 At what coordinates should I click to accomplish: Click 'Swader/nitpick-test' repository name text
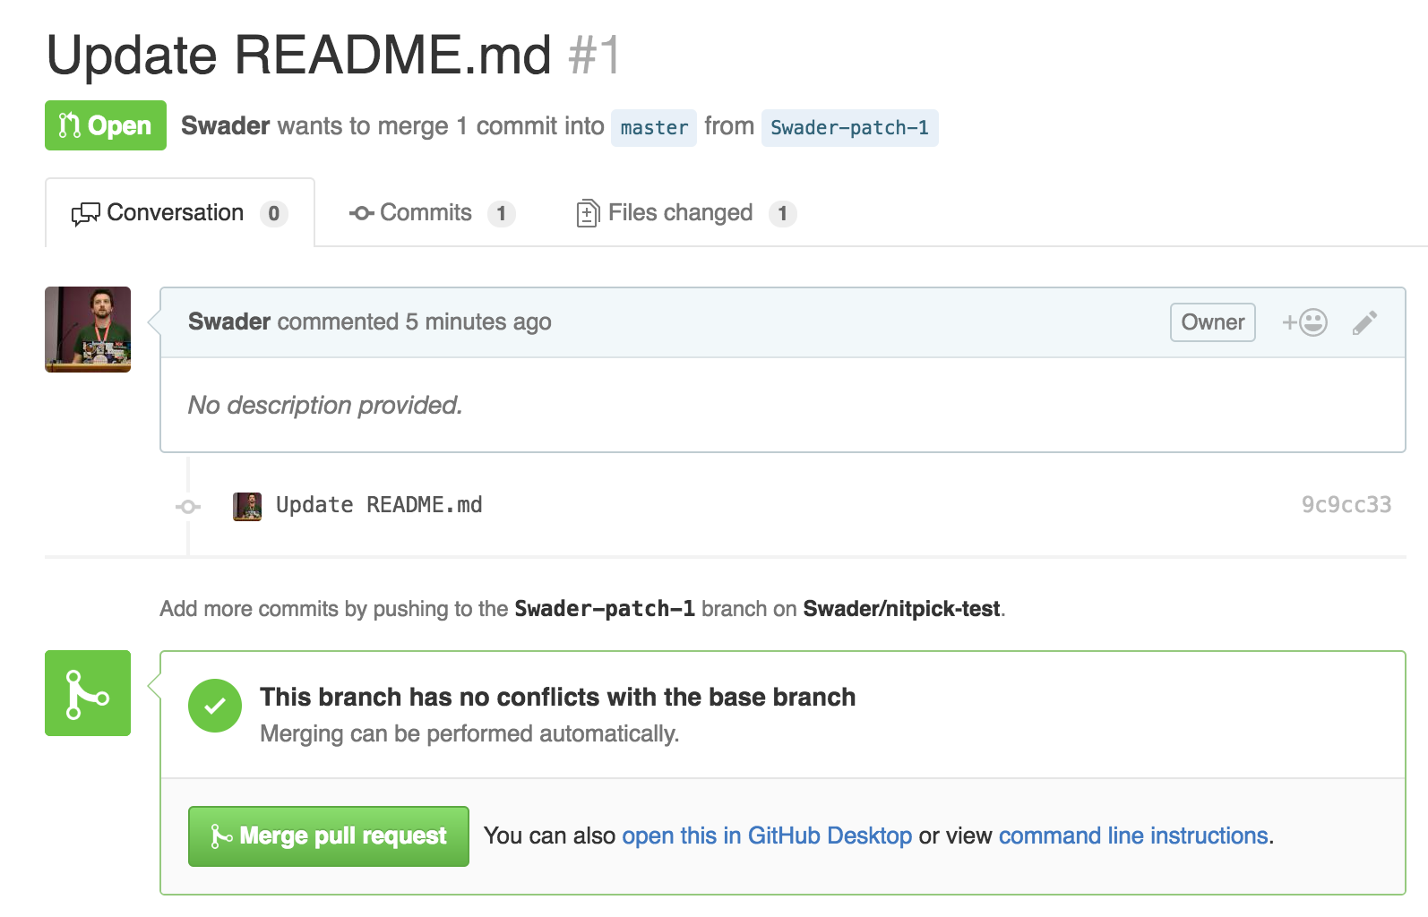[901, 609]
